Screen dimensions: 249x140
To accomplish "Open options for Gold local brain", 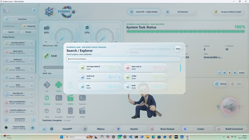I will tap(32, 61).
